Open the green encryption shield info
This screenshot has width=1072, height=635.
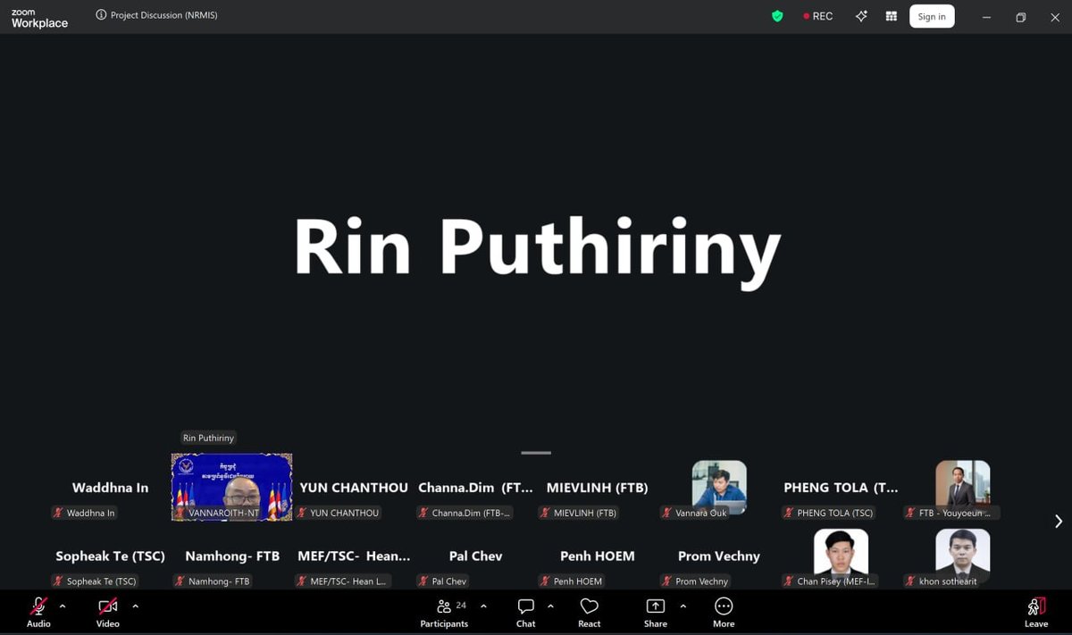point(777,16)
